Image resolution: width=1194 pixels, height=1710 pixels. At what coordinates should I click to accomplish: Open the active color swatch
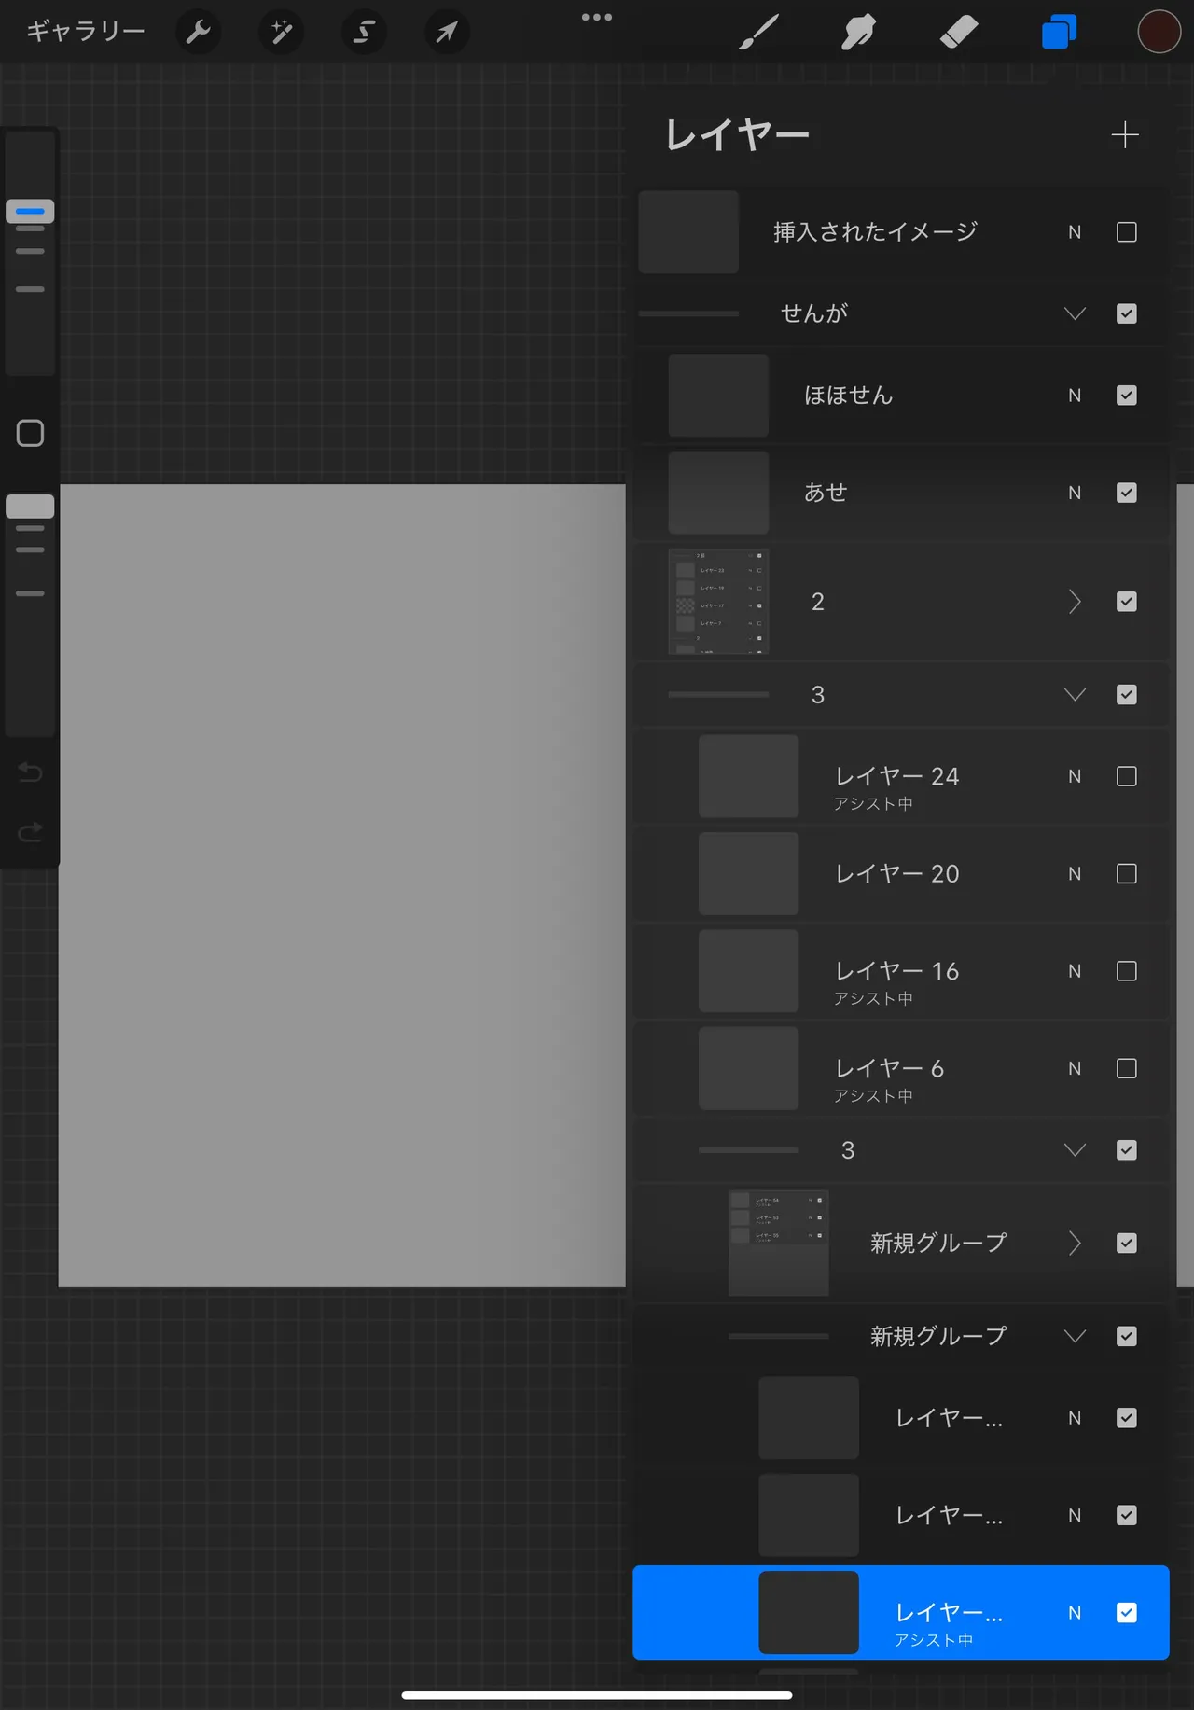point(1159,33)
